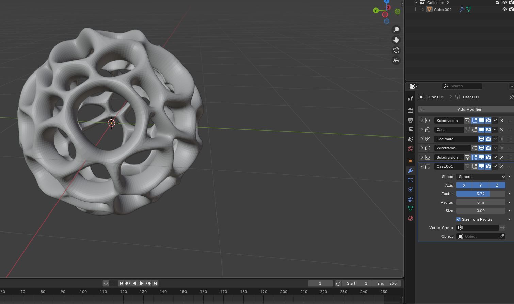This screenshot has width=514, height=304.
Task: Click the orange mesh icon beside Cube.002 in outliner
Action: tap(429, 10)
